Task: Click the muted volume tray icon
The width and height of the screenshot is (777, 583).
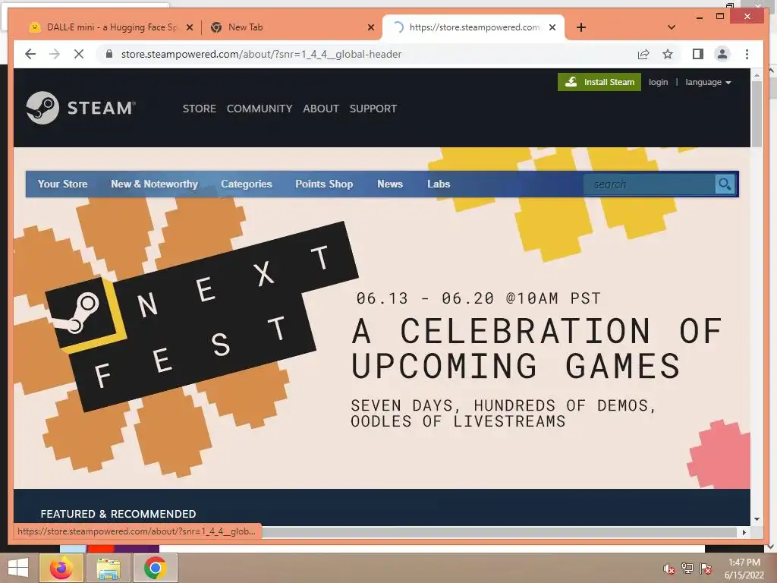Action: [x=668, y=569]
